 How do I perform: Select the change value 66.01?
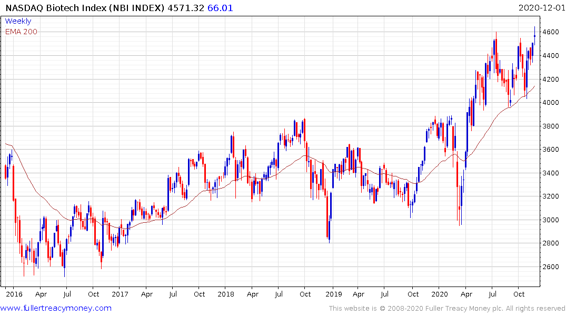tap(220, 8)
